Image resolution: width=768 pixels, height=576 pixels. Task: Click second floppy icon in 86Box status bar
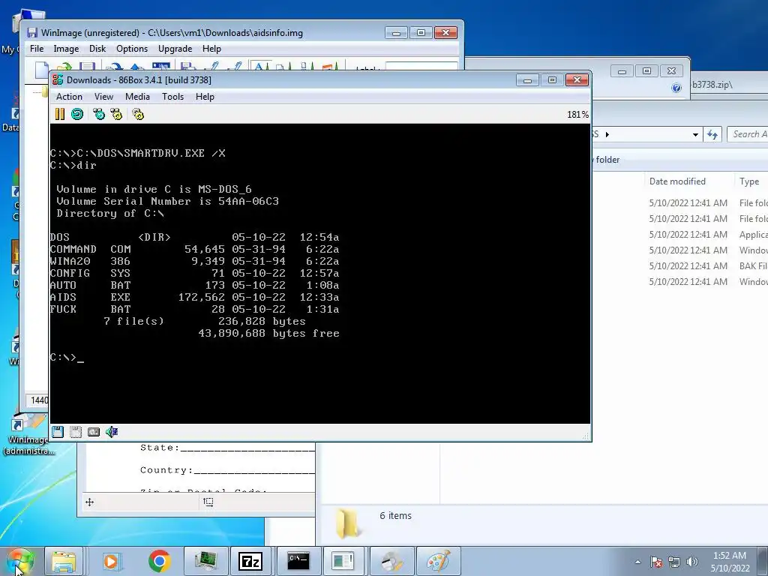(76, 431)
